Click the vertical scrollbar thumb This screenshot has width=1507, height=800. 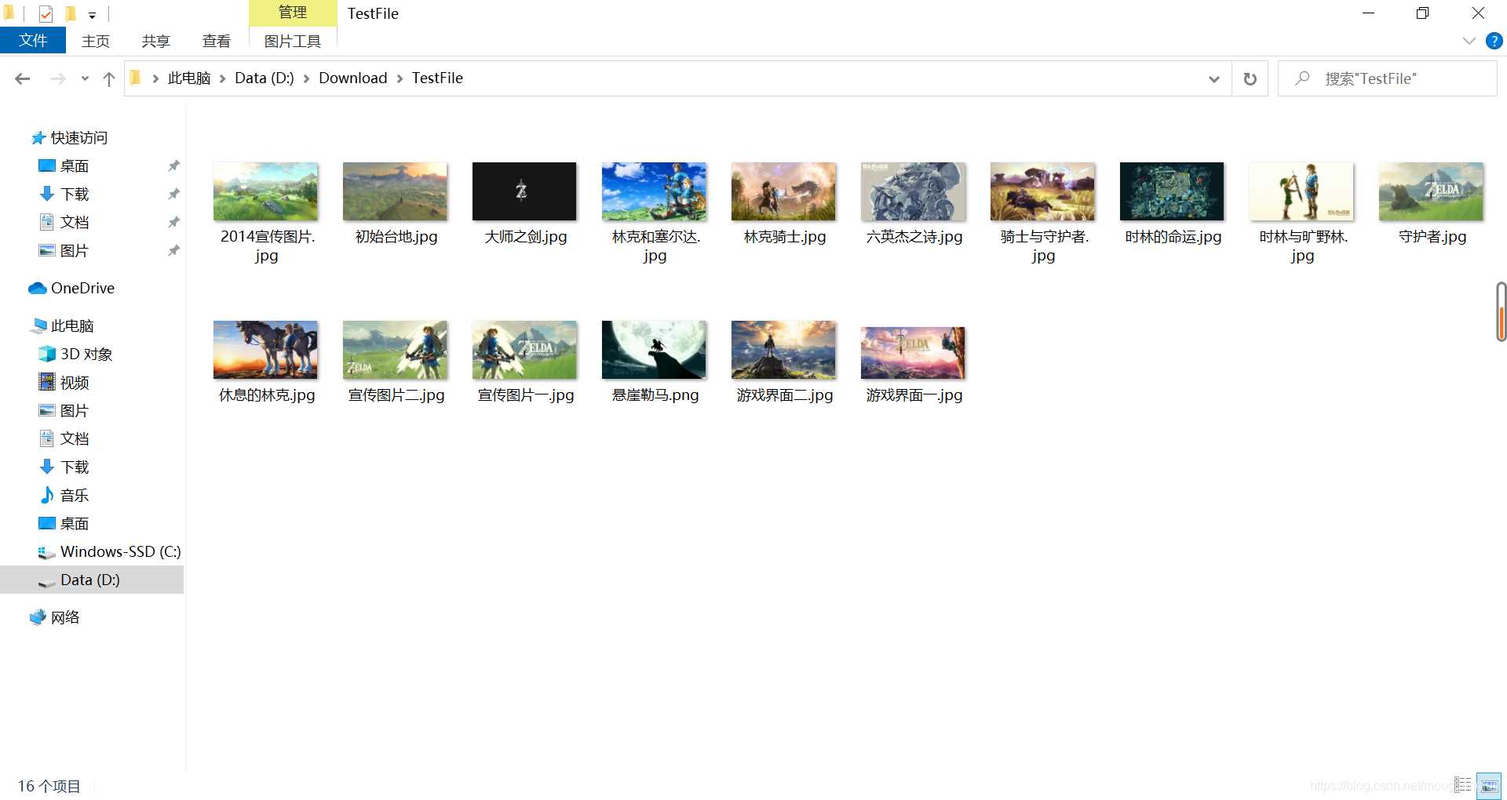(x=1501, y=311)
